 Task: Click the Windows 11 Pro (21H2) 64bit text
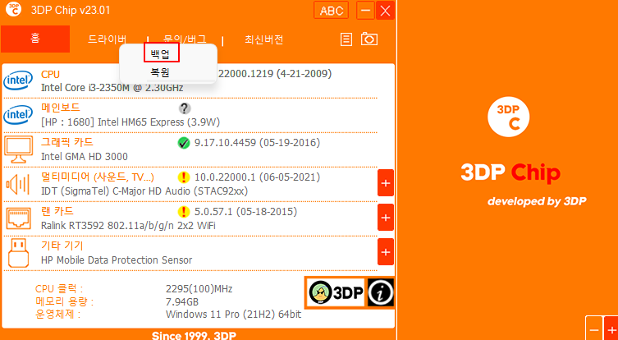[x=233, y=315]
